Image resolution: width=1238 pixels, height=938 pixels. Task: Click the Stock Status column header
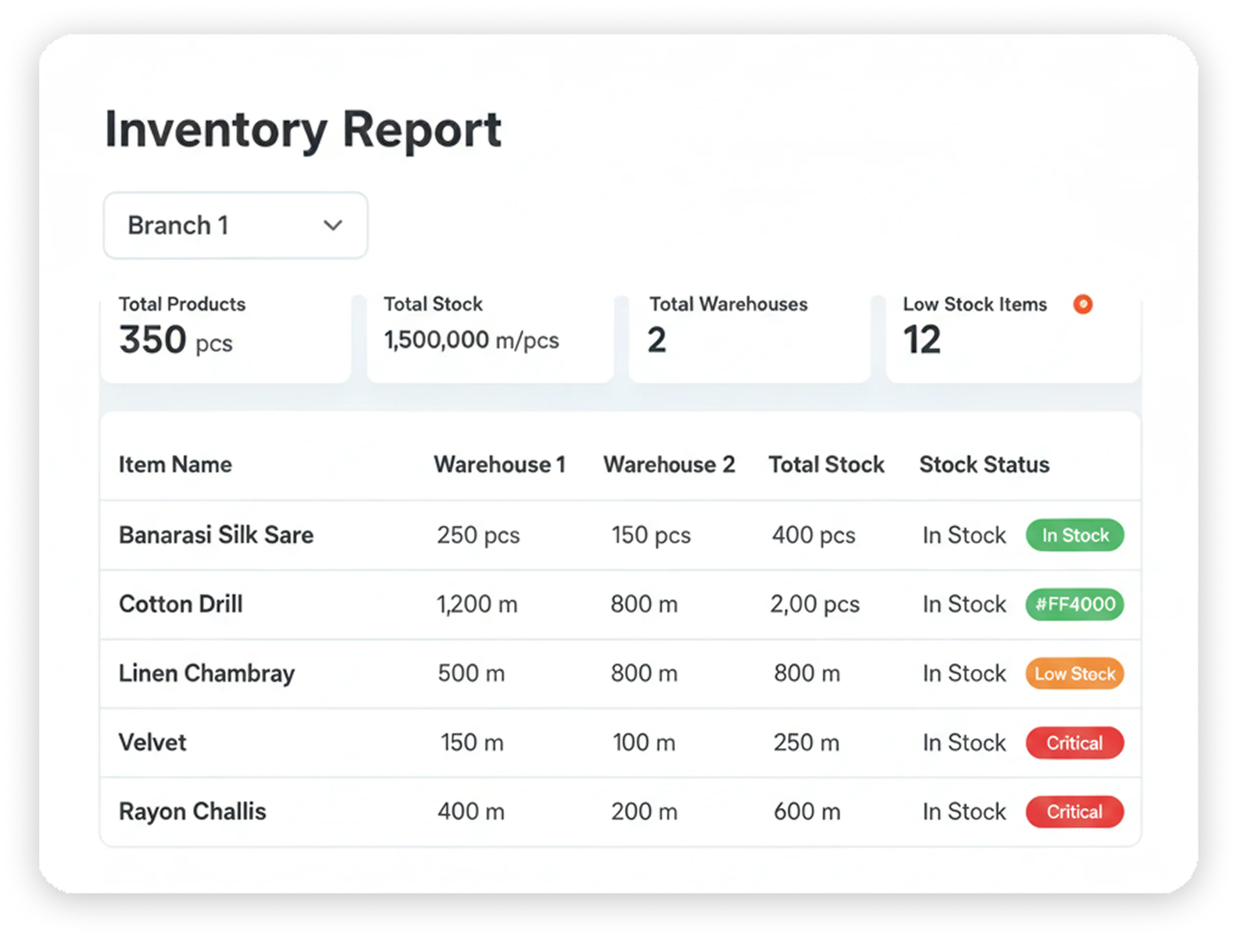tap(985, 464)
